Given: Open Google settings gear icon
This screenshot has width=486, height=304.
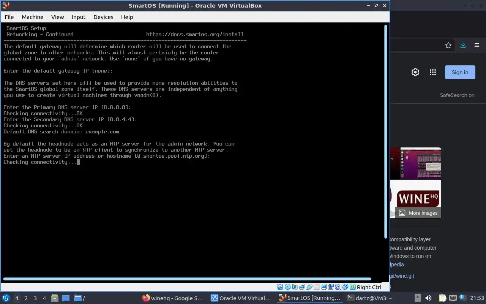Looking at the screenshot, I should point(415,72).
